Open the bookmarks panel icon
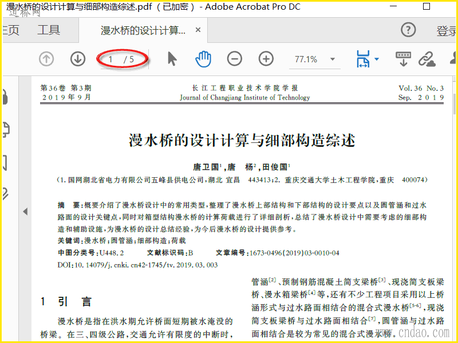The width and height of the screenshot is (458, 343). point(5,162)
